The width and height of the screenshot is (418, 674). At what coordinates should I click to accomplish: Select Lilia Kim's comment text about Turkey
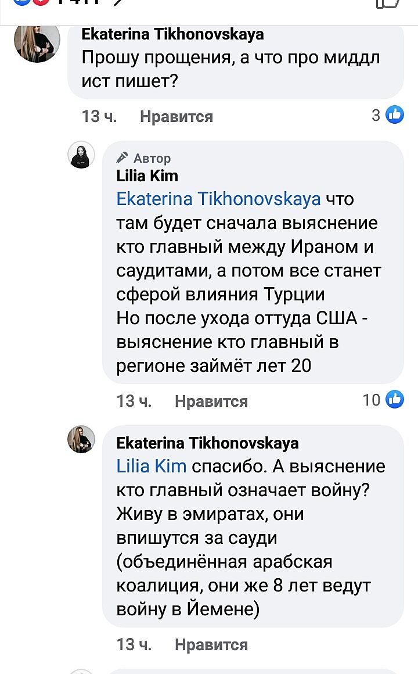pos(247,282)
